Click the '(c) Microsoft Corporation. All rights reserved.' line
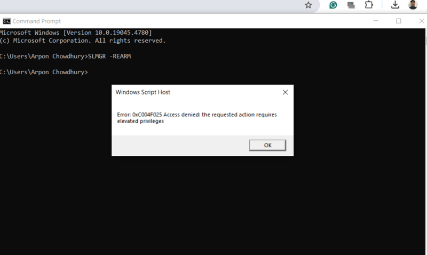The image size is (427, 255). coord(83,41)
